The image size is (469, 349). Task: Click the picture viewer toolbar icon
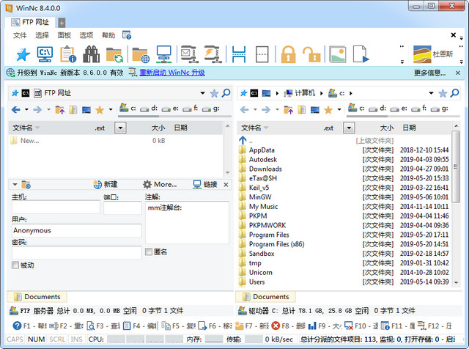tap(337, 54)
